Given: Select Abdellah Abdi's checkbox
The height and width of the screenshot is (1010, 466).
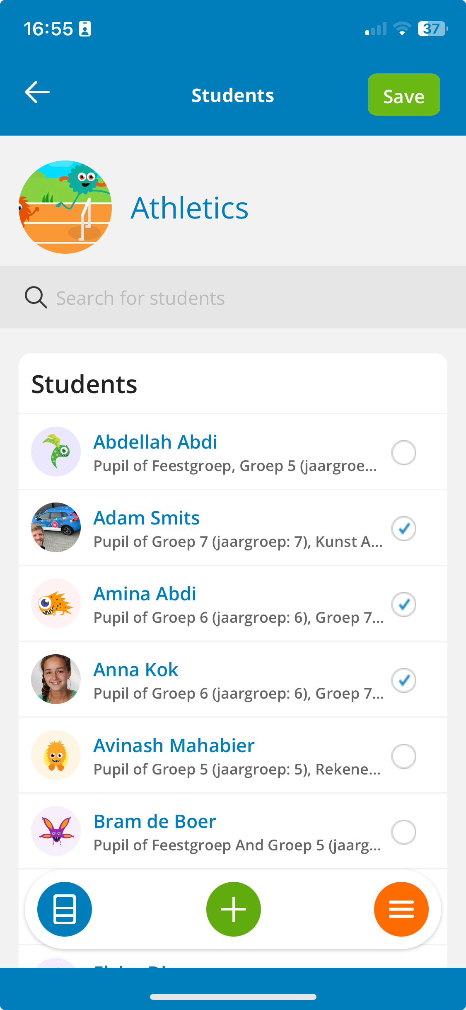Looking at the screenshot, I should pyautogui.click(x=404, y=452).
